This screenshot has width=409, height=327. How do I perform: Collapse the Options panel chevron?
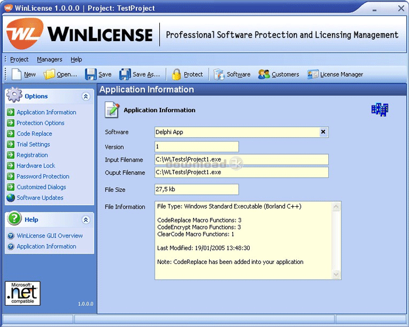[86, 96]
